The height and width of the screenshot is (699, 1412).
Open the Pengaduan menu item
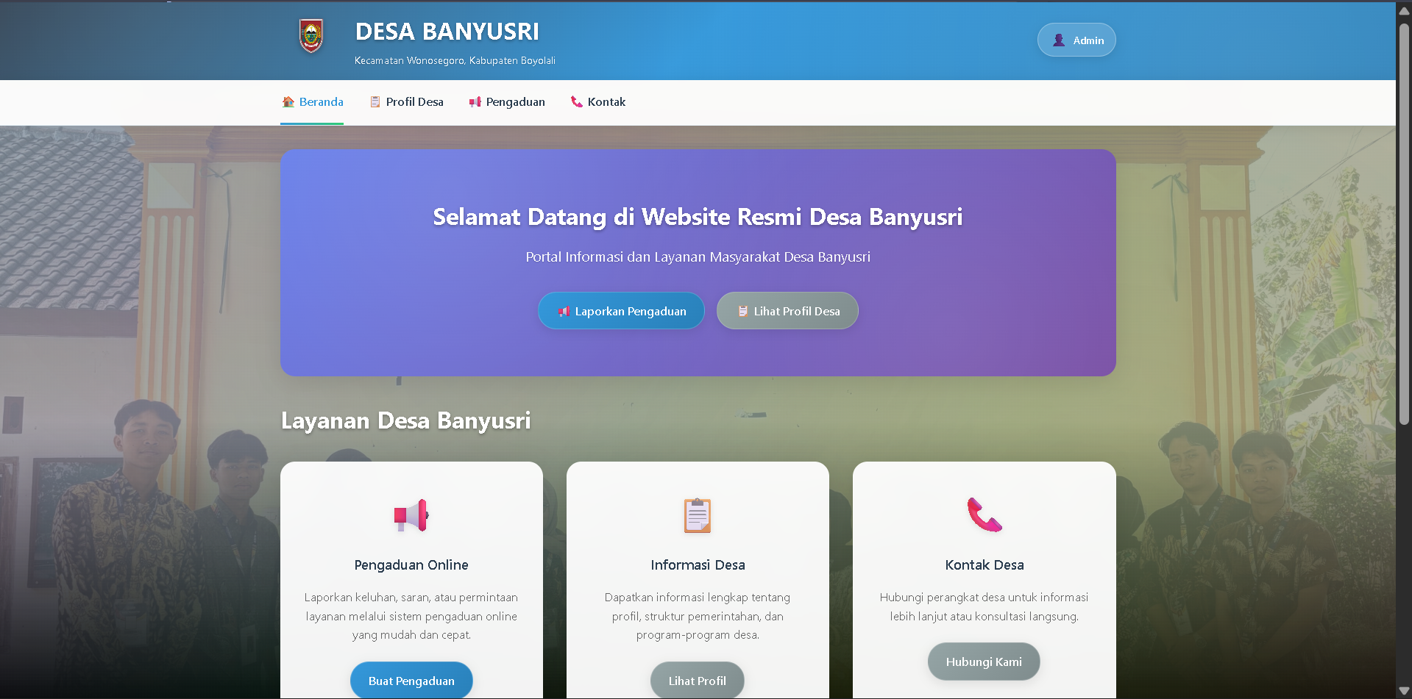coord(507,102)
